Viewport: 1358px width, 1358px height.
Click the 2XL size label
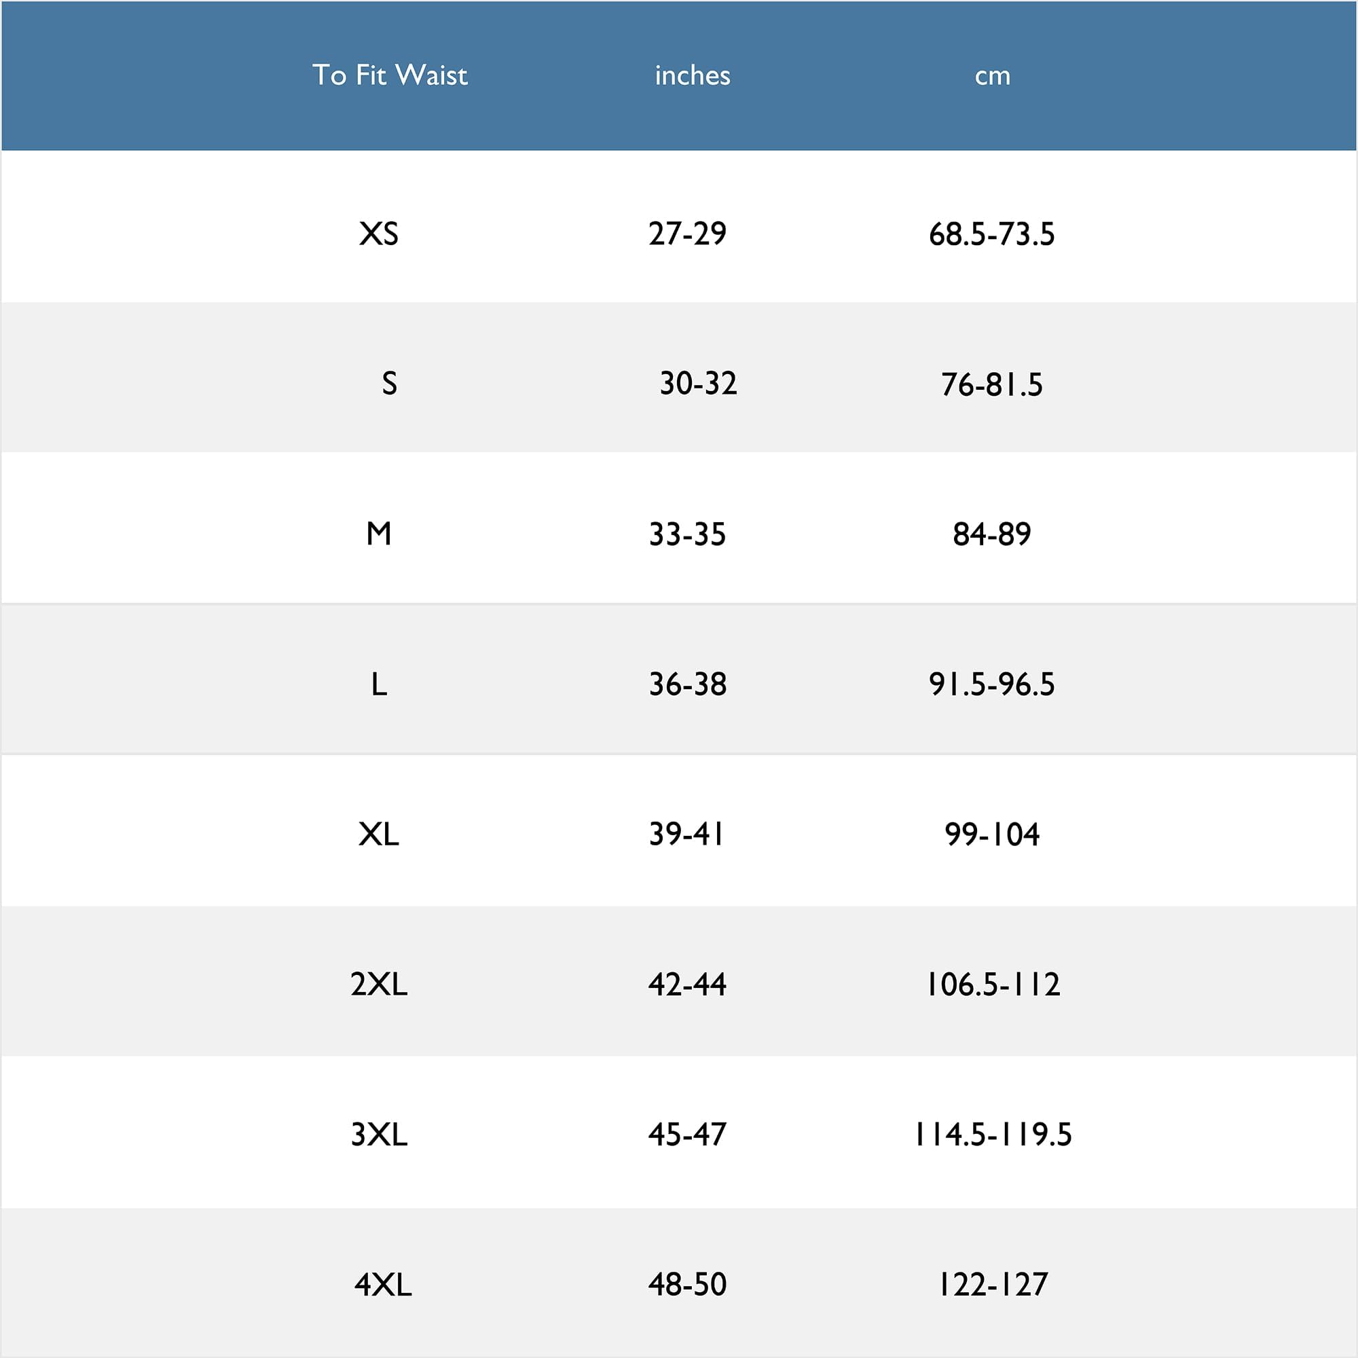click(379, 985)
